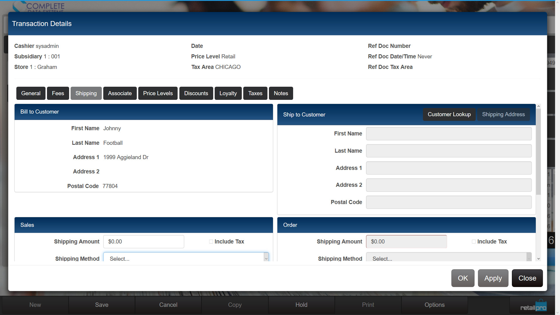
Task: Expand Order Shipping Method dropdown
Action: 449,258
